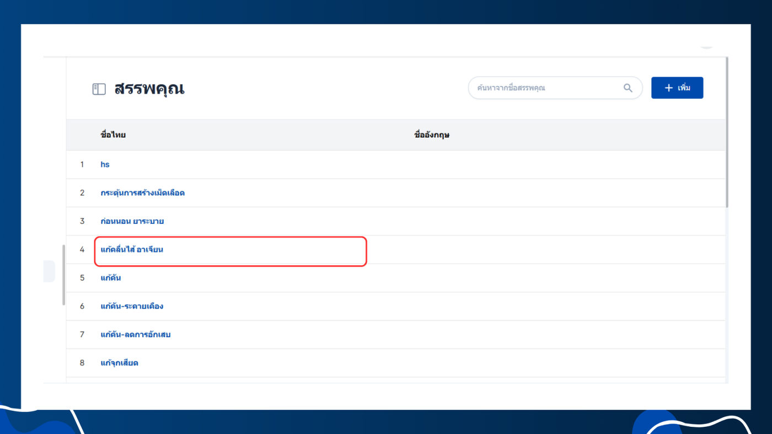Select the แก้คัน link in row 5
The image size is (772, 434).
(x=110, y=278)
